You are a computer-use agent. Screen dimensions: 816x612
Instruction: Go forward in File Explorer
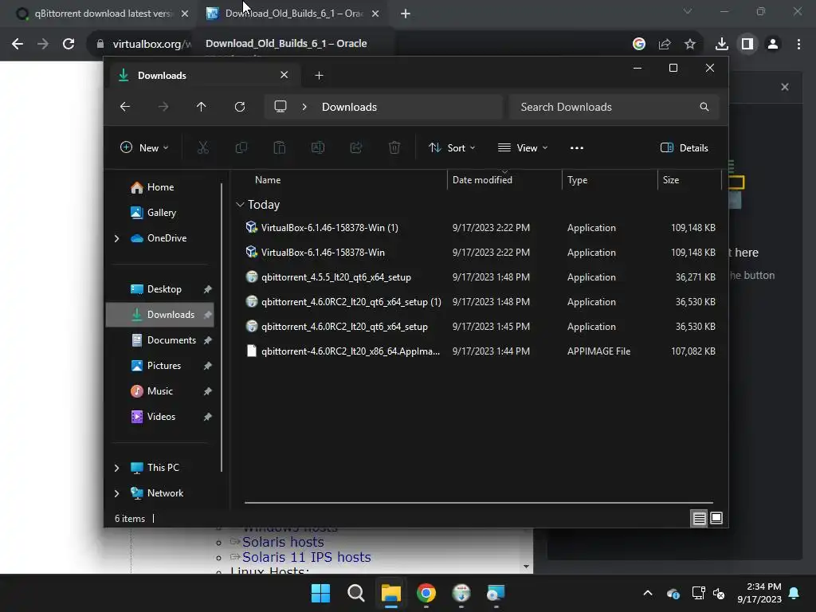163,107
